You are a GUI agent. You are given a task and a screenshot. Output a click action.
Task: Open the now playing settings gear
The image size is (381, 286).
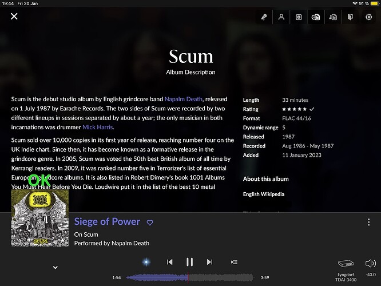(368, 17)
